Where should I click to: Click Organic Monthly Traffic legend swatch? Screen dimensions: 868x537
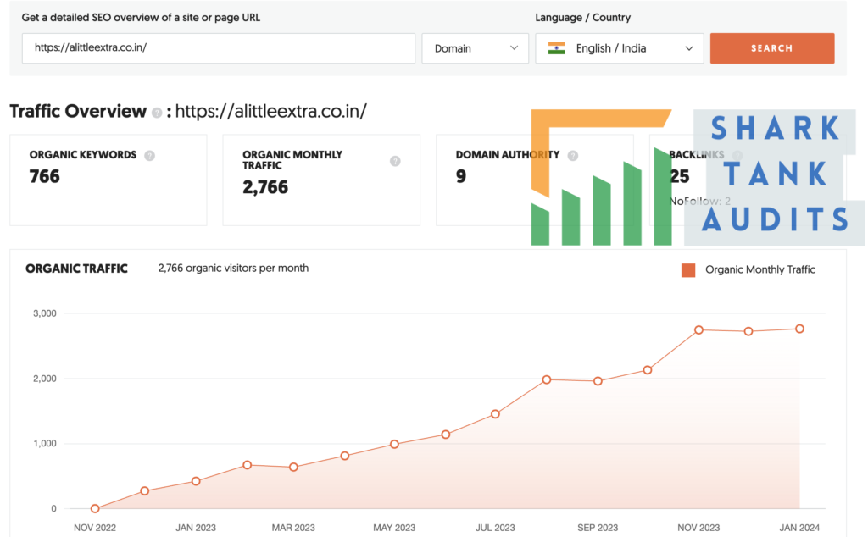point(688,270)
